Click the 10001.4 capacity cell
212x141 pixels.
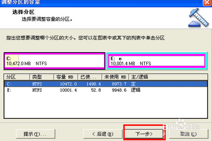[69, 90]
